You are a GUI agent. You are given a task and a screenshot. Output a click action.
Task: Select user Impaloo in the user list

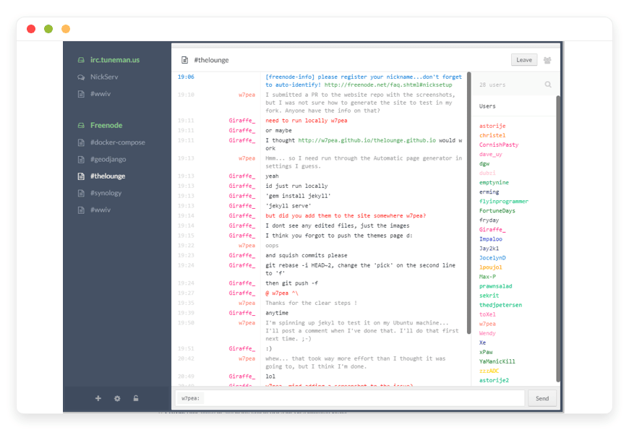(x=491, y=239)
